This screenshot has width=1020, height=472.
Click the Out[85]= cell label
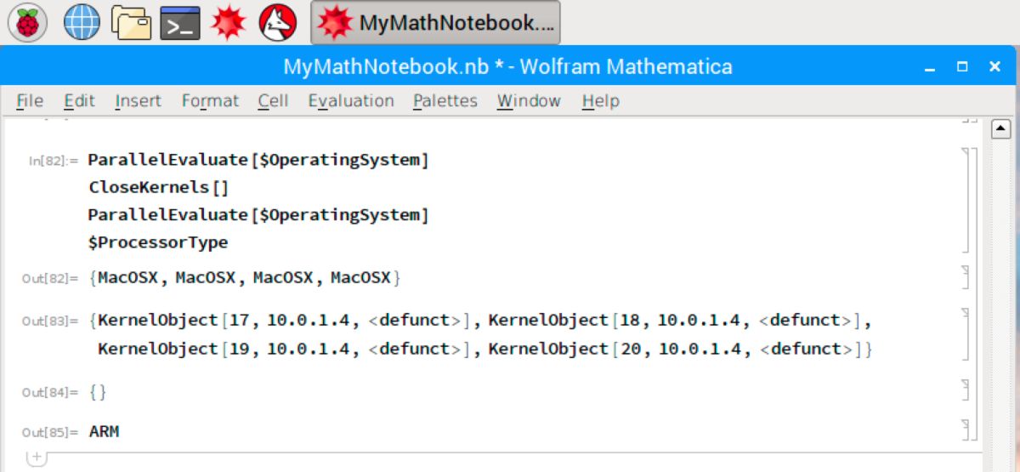(x=50, y=432)
